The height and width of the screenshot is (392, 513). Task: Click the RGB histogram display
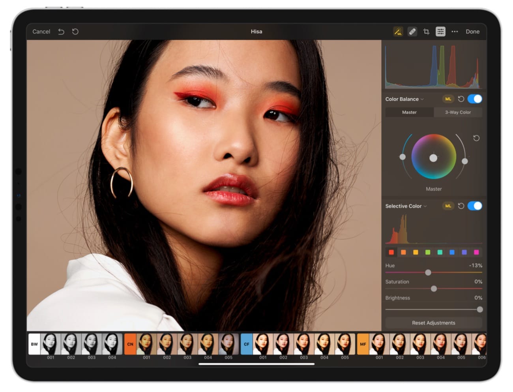click(x=434, y=66)
